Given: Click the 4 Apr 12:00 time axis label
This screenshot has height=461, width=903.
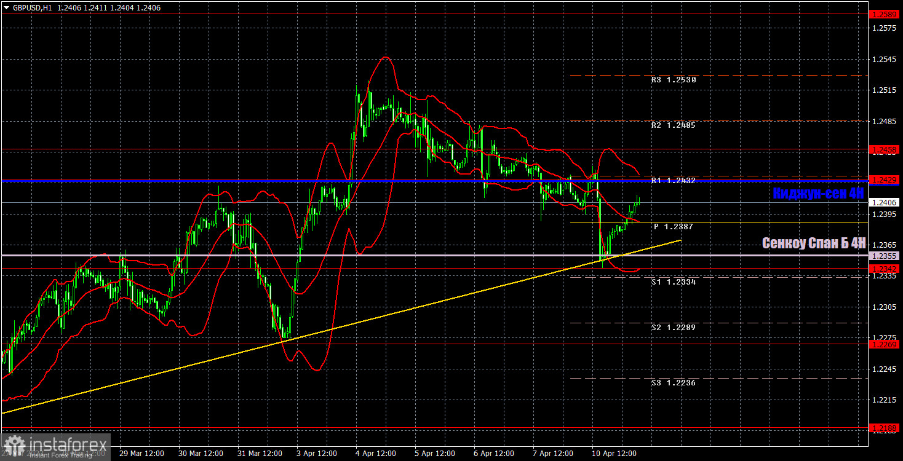Looking at the screenshot, I should point(376,454).
